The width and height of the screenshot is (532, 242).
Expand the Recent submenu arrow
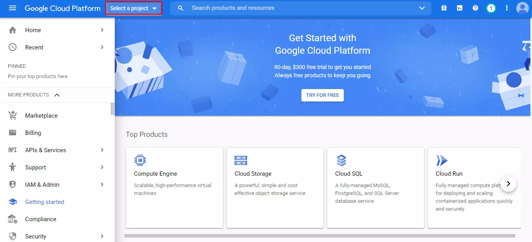(x=102, y=47)
